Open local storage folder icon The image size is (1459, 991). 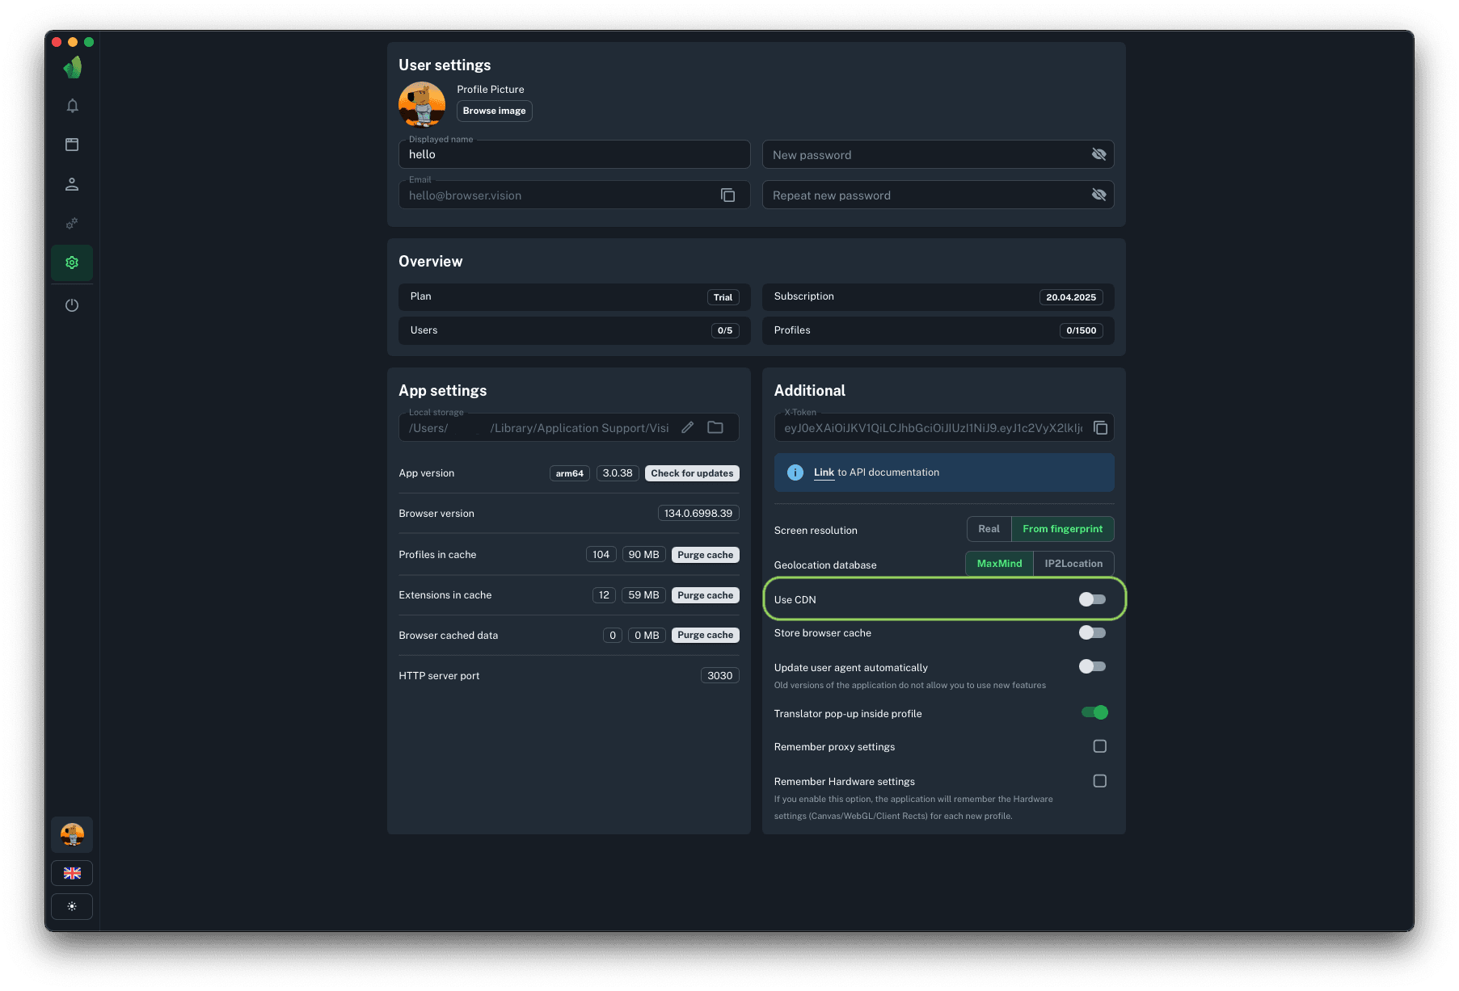(x=715, y=427)
